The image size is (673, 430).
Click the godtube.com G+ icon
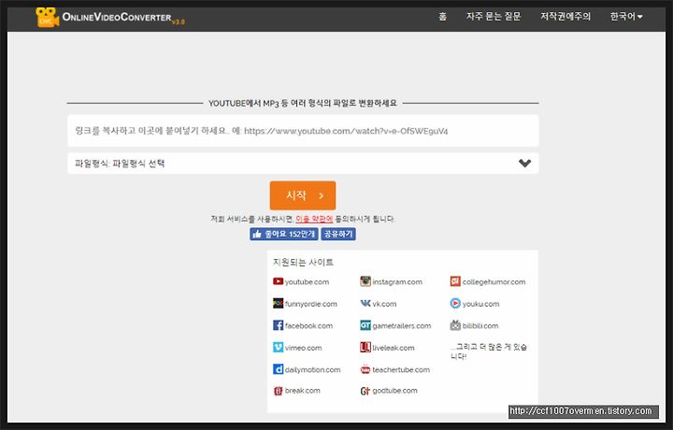tap(365, 391)
